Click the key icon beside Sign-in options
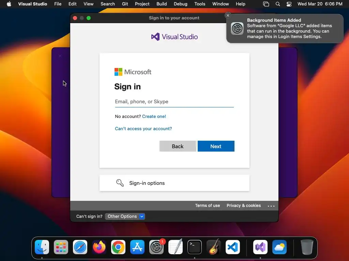 120,183
